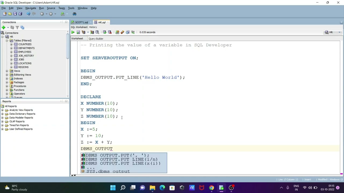Screen dimensions: 344x193
Task: Click the Clear eraser icon
Action: (x=123, y=32)
